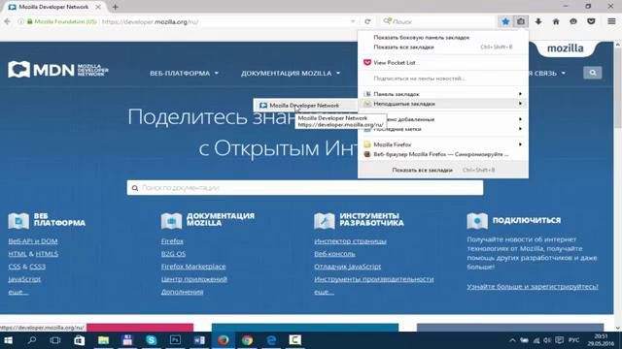Click the site info icon in address bar
The image size is (622, 349).
click(x=20, y=21)
